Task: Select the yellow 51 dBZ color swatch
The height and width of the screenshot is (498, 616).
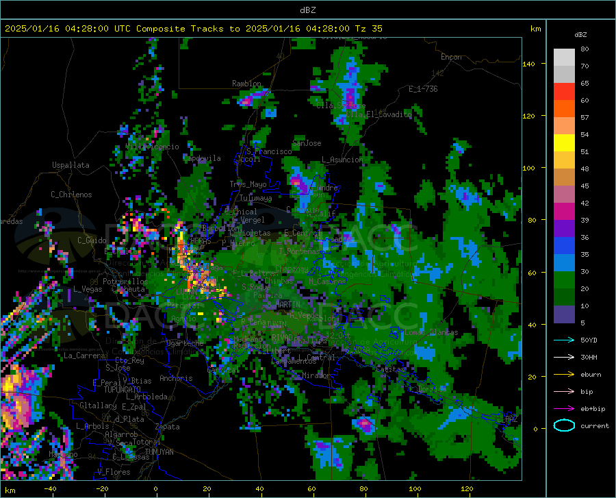Action: [x=564, y=143]
